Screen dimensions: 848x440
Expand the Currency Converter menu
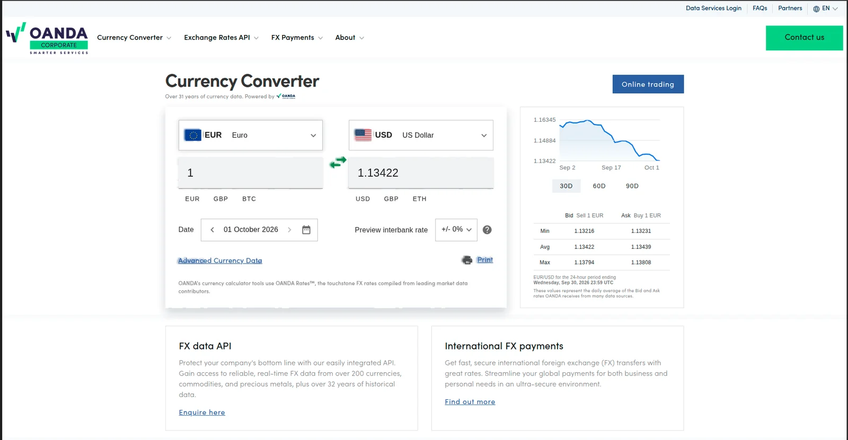[134, 38]
